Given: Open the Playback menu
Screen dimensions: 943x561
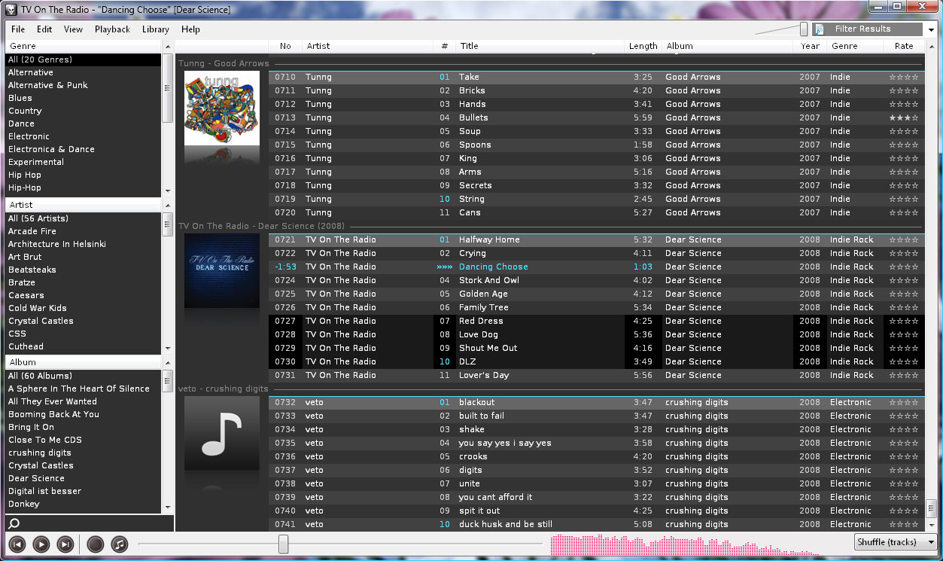Looking at the screenshot, I should point(112,29).
